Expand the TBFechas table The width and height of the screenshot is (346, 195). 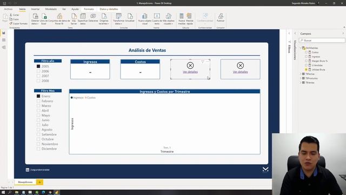point(301,74)
